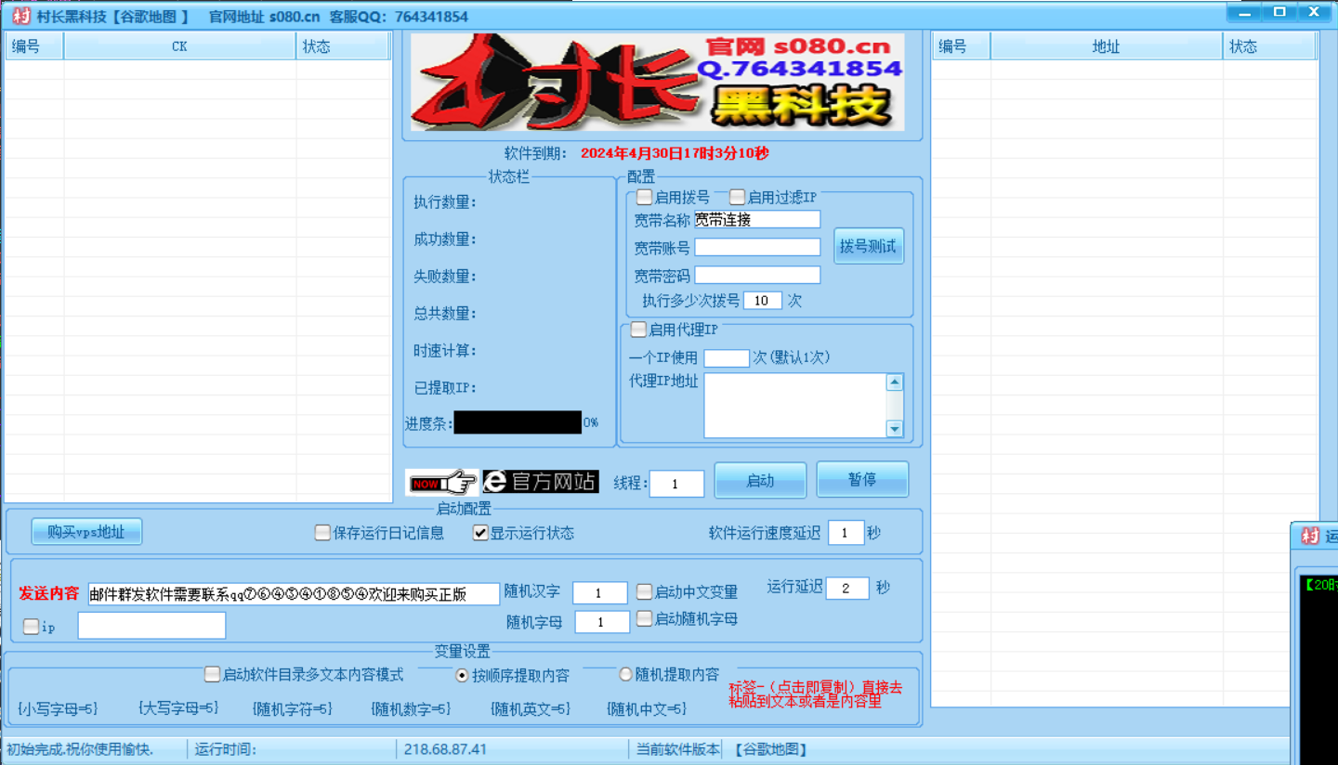
Task: Click the proxy text area scroll up arrow
Action: [895, 382]
